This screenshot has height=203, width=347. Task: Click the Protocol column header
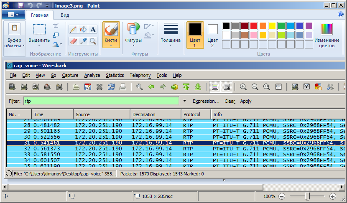(x=196, y=114)
